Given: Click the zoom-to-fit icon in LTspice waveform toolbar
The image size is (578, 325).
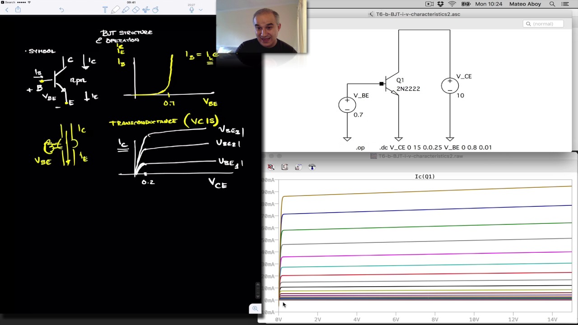Looking at the screenshot, I should [x=271, y=167].
